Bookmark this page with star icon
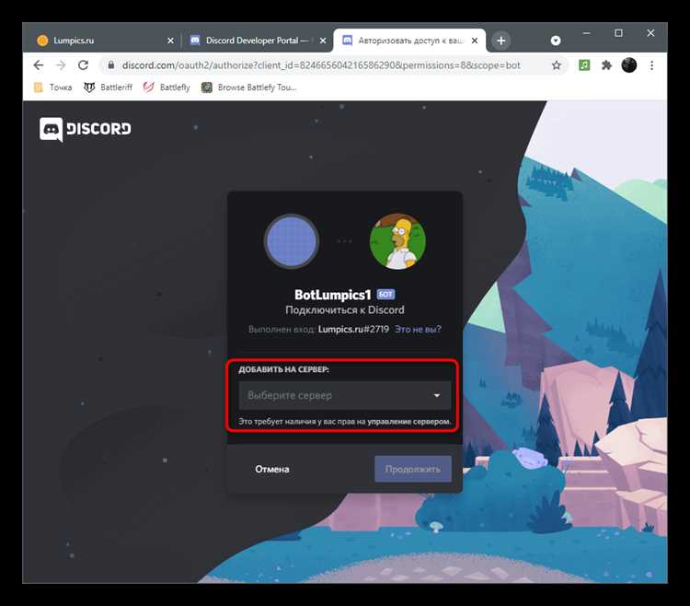This screenshot has height=606, width=690. coord(557,65)
